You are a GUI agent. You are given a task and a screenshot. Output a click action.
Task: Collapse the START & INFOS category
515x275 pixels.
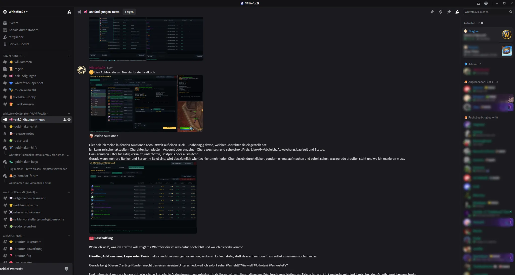14,56
